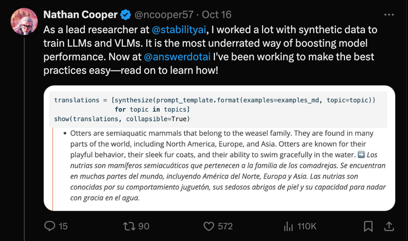Screen dimensions: 408x241
Task: Click the Oct 16 timestamp
Action: 217,15
